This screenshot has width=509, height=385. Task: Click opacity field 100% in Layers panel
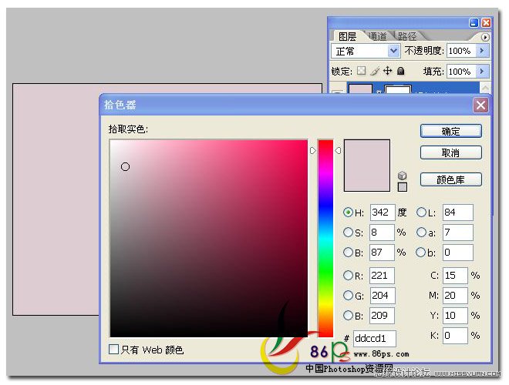click(462, 51)
